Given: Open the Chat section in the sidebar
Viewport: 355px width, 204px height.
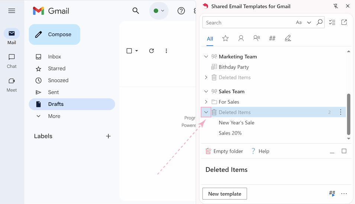Looking at the screenshot, I should click(x=12, y=61).
